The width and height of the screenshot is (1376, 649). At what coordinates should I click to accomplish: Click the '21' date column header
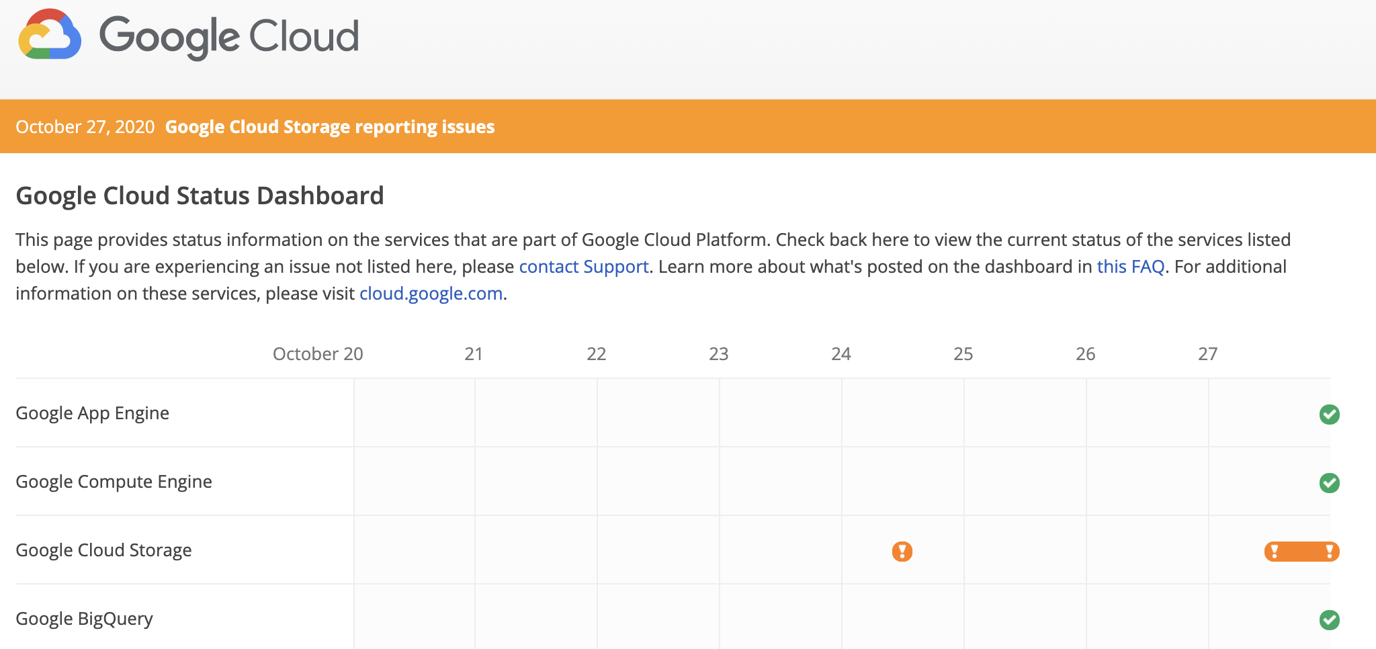(x=474, y=354)
